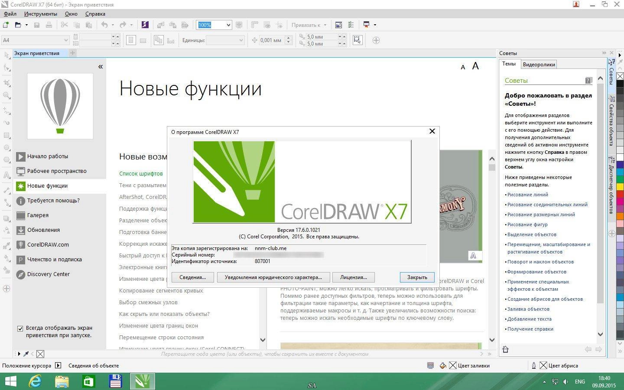
Task: Click the balloon logo thumbnail in sidebar
Action: (x=60, y=106)
